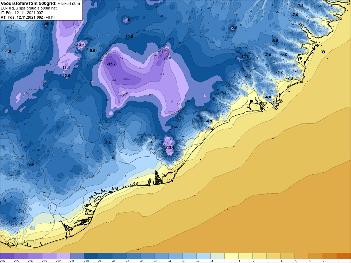Pick the legend swatch between -10 and -9
The image size is (351, 263).
pos(91,256)
